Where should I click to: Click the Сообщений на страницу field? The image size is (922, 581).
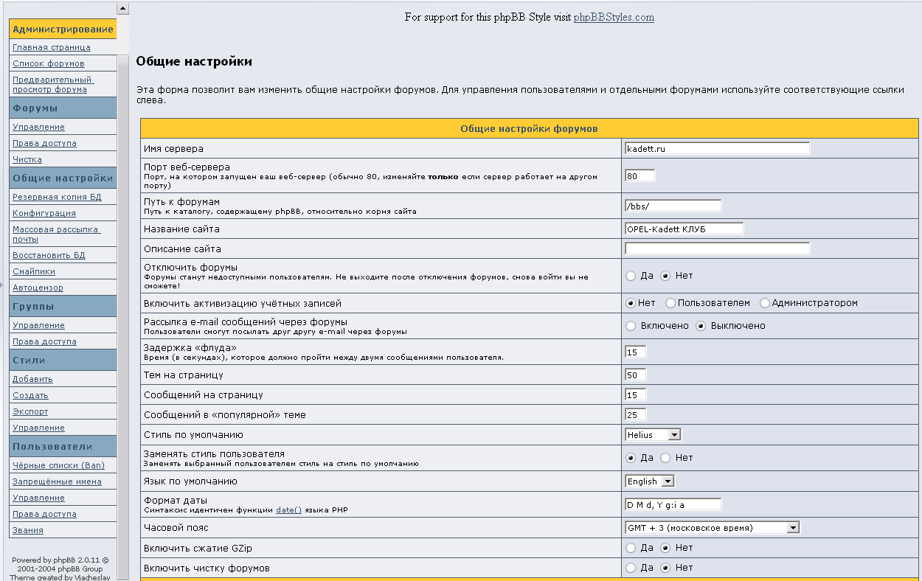(x=635, y=395)
